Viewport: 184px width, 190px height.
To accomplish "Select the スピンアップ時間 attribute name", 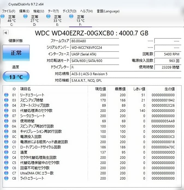I will pos(32,100).
